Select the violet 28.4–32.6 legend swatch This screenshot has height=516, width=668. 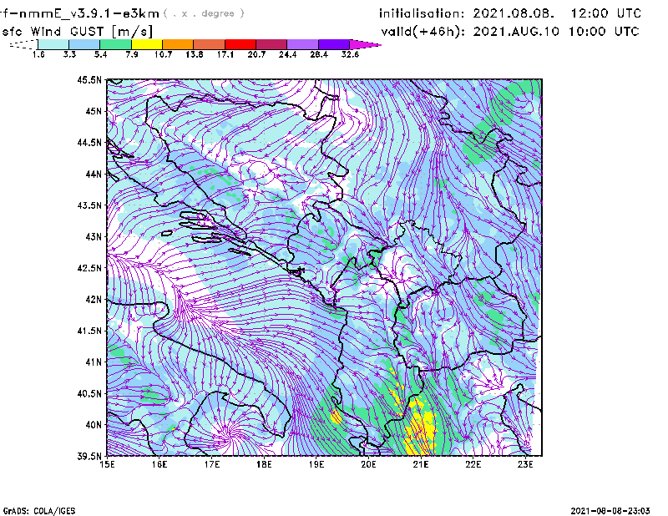coord(334,44)
